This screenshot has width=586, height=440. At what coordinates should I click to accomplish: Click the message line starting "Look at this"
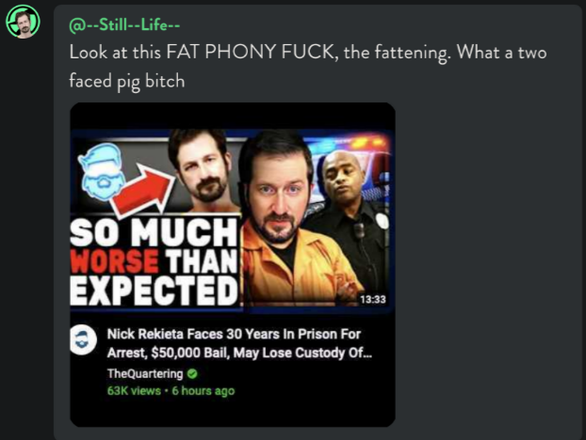[308, 52]
